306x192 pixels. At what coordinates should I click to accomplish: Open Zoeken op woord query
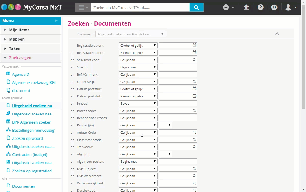click(27, 138)
